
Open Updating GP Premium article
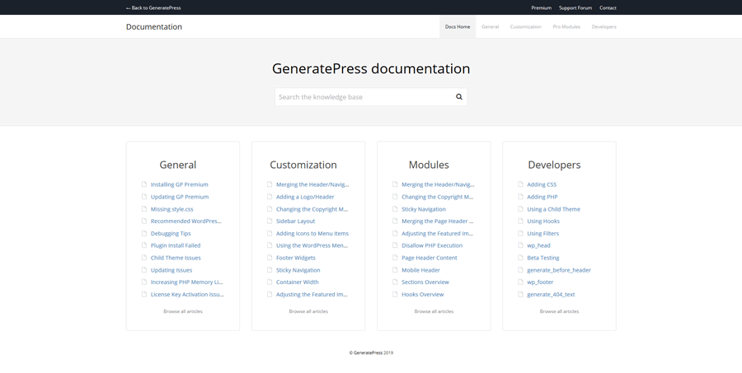tap(180, 197)
